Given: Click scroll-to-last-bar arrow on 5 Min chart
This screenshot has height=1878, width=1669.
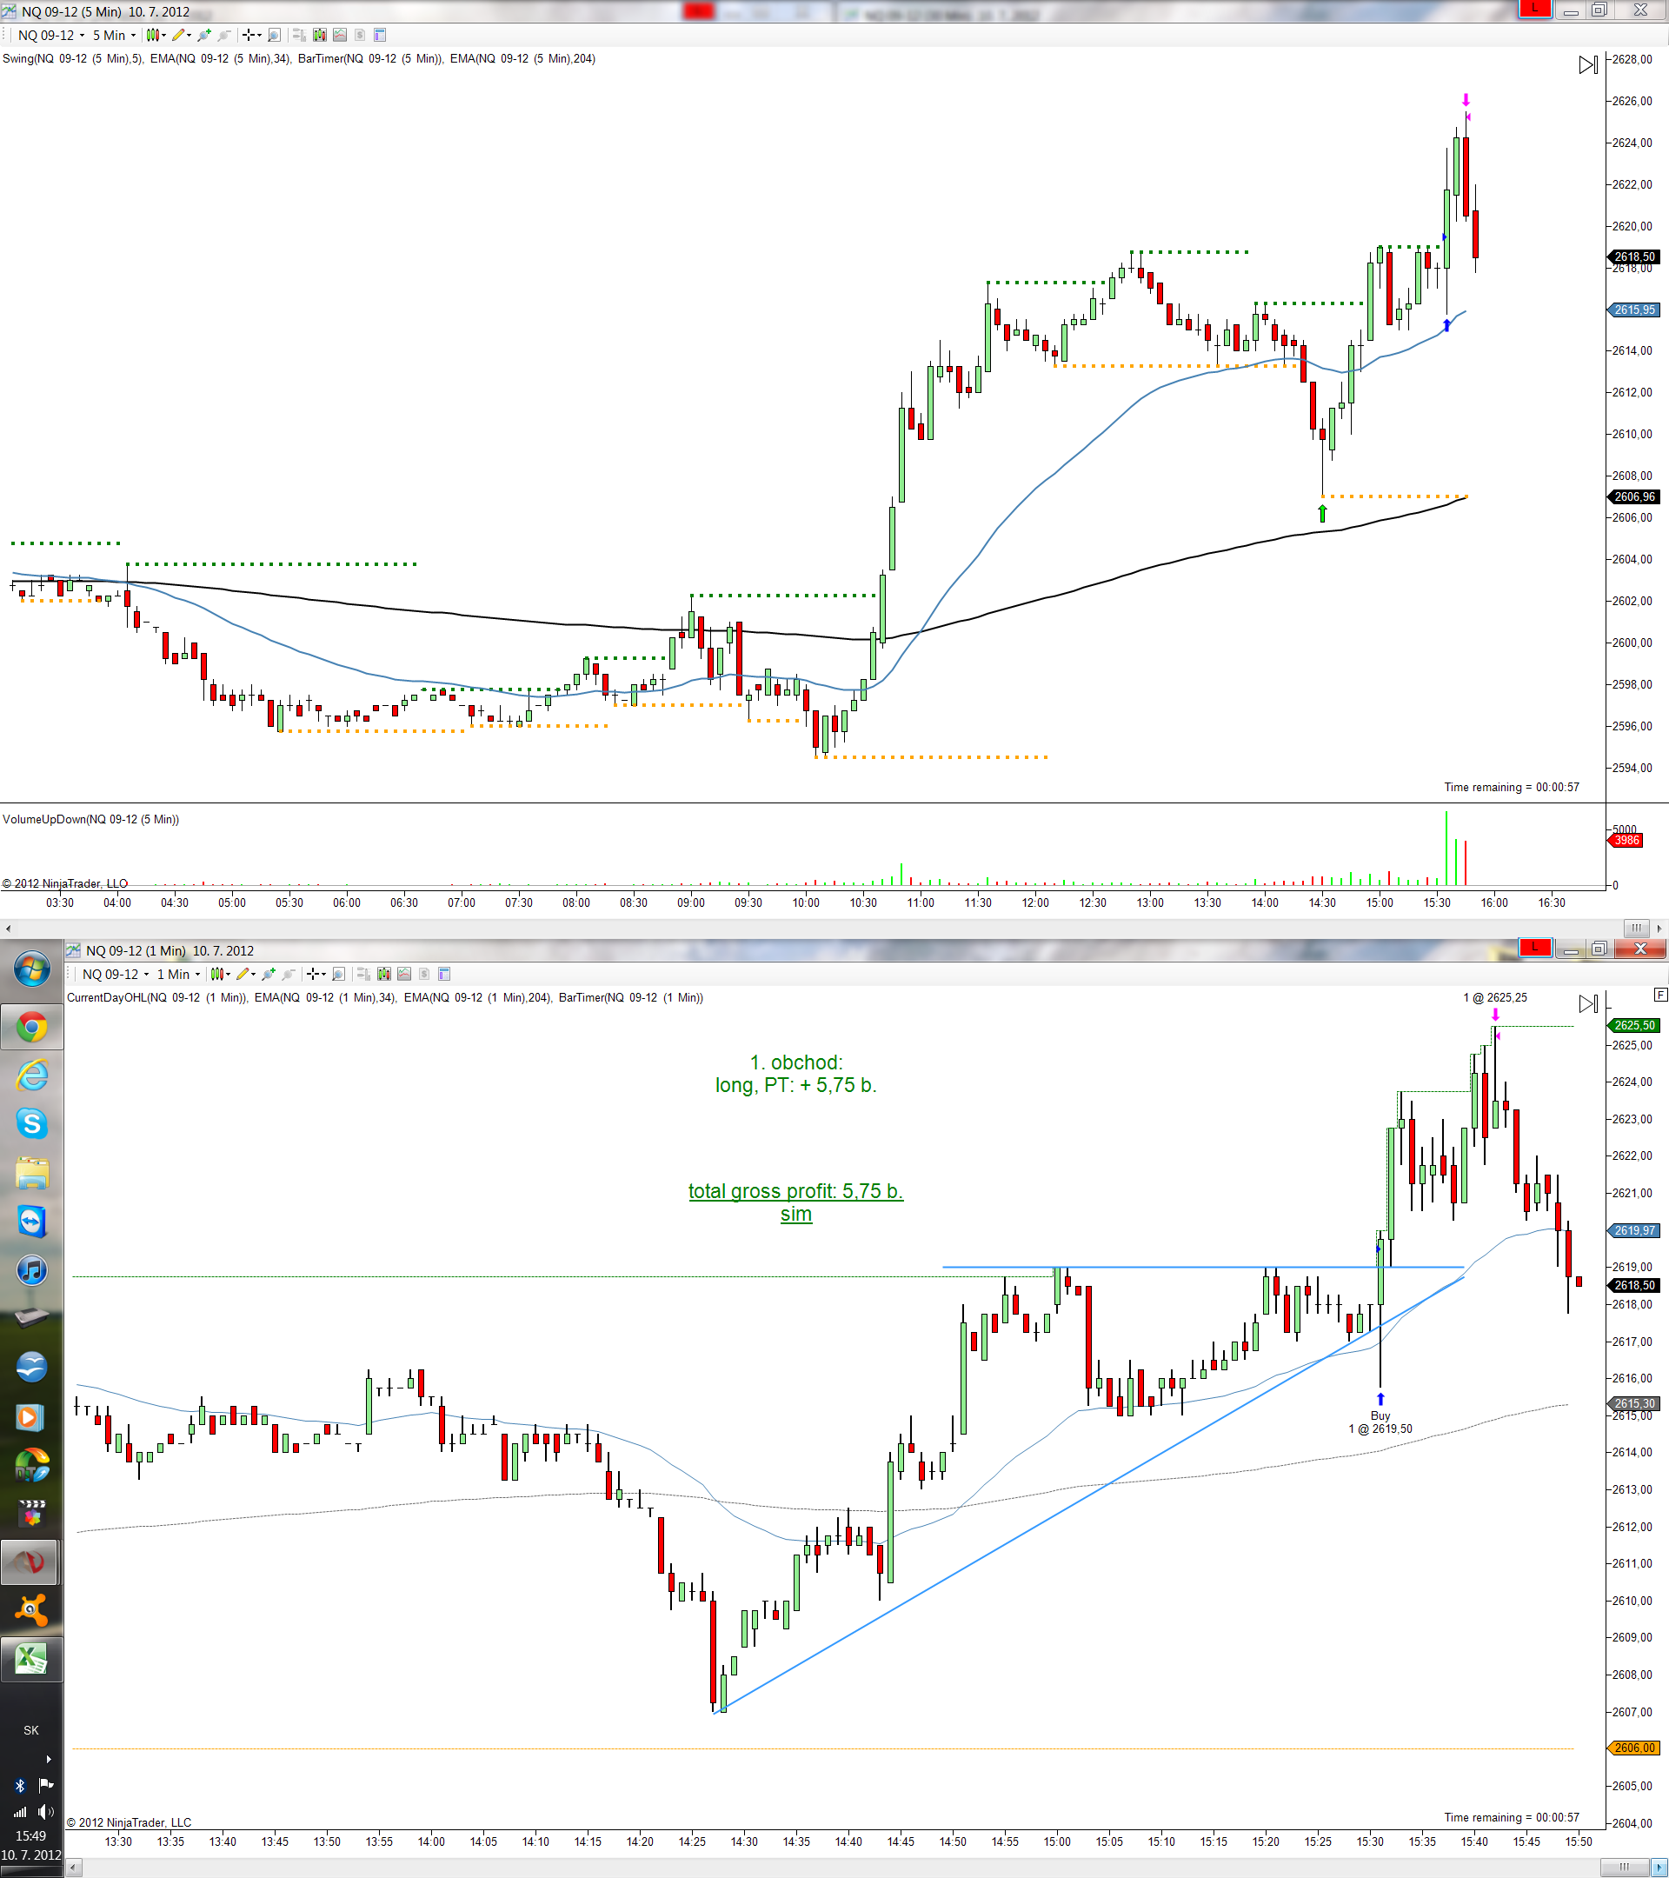Looking at the screenshot, I should (x=1588, y=65).
